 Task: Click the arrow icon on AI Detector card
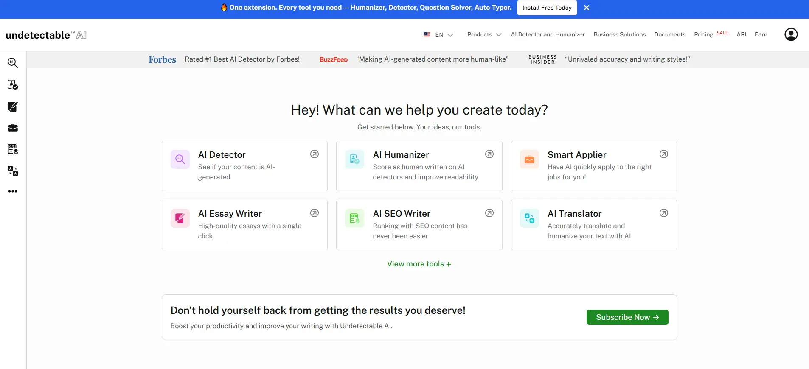click(315, 154)
